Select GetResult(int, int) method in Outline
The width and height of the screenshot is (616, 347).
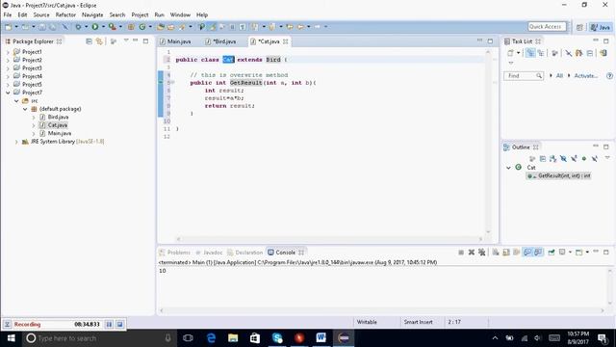(x=559, y=175)
